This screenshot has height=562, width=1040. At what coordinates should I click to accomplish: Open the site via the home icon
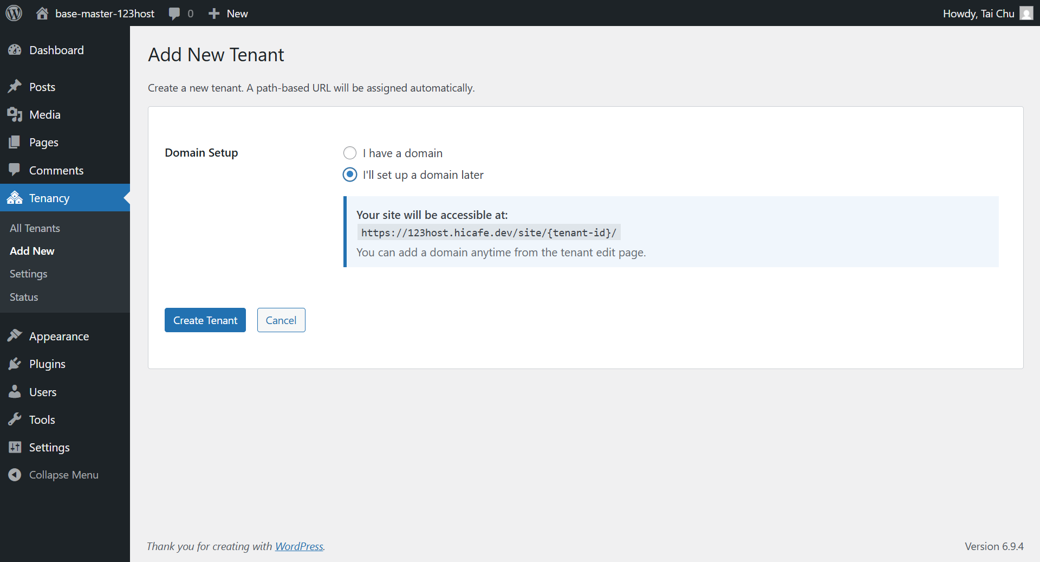42,12
